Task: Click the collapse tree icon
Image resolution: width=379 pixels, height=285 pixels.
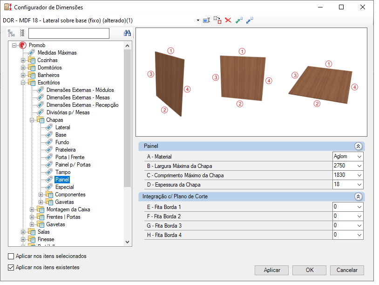Action: pos(22,33)
